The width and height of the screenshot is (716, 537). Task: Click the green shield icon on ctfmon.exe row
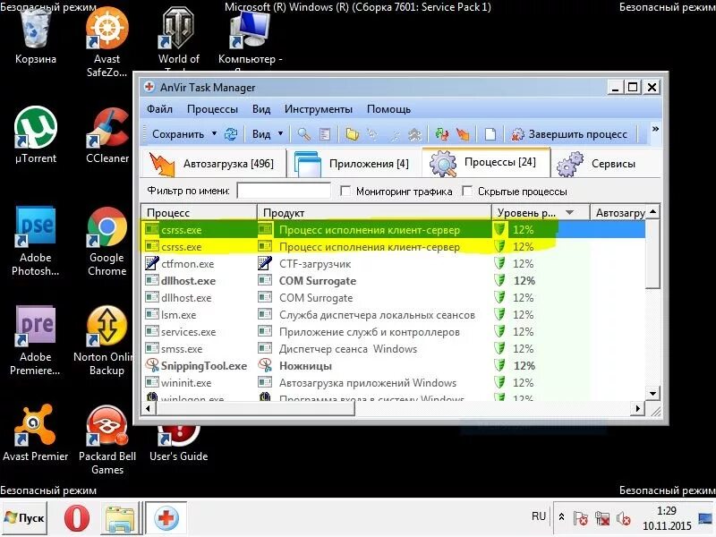[499, 263]
